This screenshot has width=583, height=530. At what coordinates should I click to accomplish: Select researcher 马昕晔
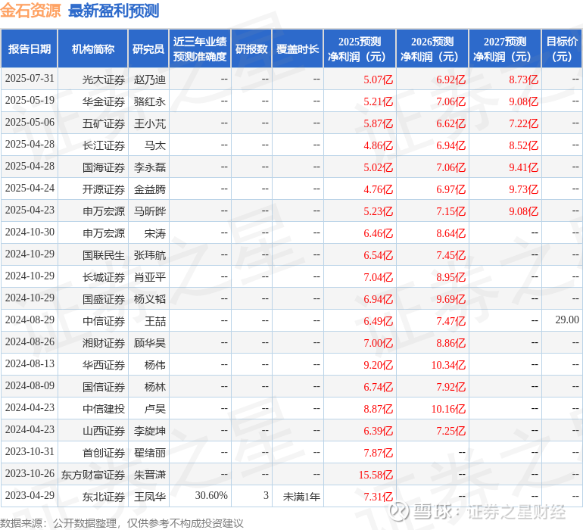click(149, 211)
